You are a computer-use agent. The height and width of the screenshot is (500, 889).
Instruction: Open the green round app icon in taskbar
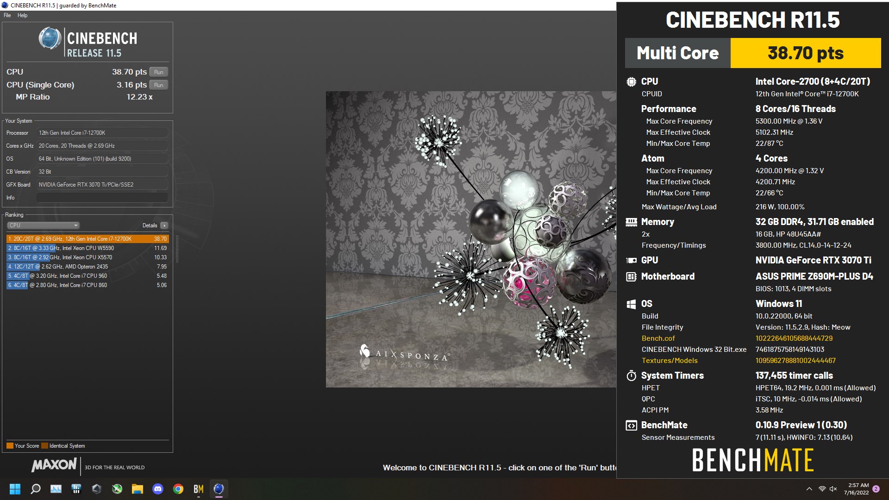tap(117, 489)
